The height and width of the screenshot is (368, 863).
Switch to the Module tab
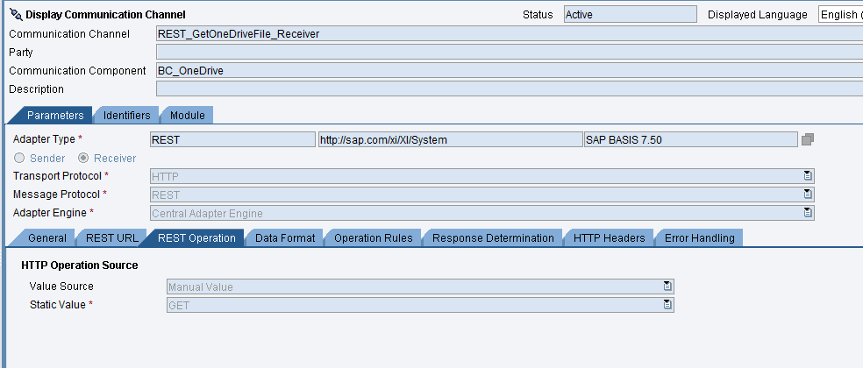click(187, 116)
